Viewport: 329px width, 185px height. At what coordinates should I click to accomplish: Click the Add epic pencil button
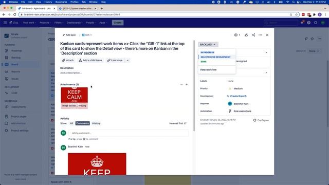point(69,35)
